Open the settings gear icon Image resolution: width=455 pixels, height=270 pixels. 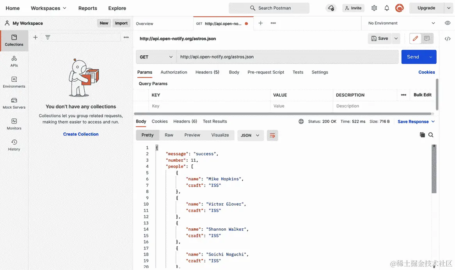pyautogui.click(x=374, y=8)
